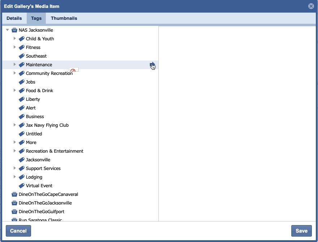Viewport: 318px width, 242px height.
Task: Click the add arrow on Maintenance row
Action: [152, 65]
